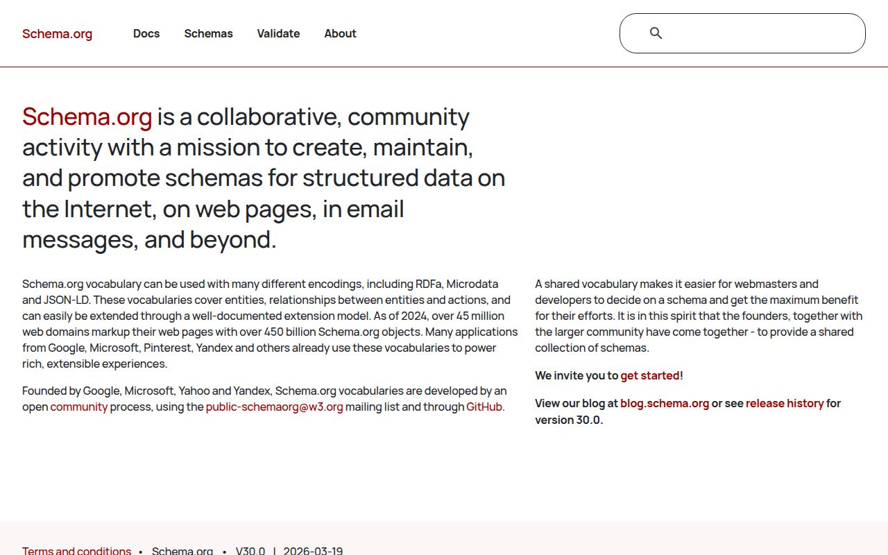View the release history link

tap(785, 403)
